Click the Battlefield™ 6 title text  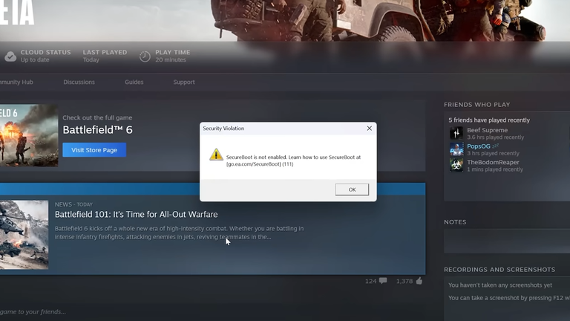(x=97, y=130)
